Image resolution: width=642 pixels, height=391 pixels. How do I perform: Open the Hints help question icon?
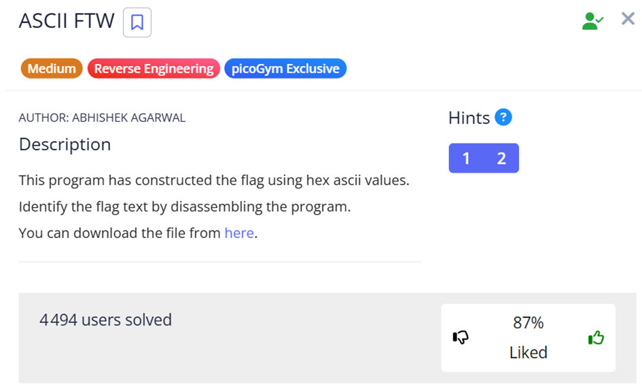(503, 117)
